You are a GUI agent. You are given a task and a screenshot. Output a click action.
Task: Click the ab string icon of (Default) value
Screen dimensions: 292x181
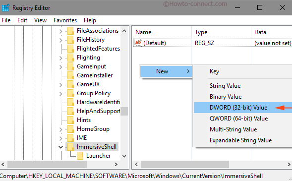pyautogui.click(x=138, y=43)
